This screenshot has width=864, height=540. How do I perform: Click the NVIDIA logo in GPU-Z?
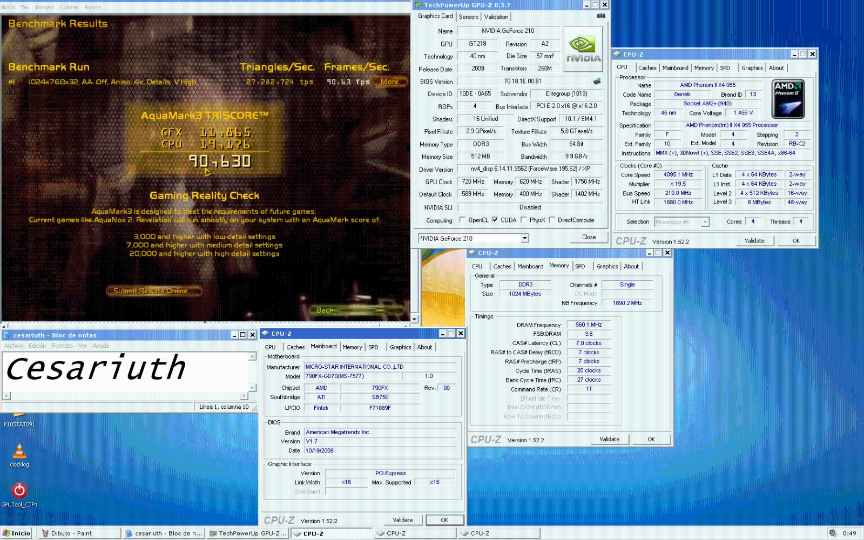pyautogui.click(x=583, y=50)
